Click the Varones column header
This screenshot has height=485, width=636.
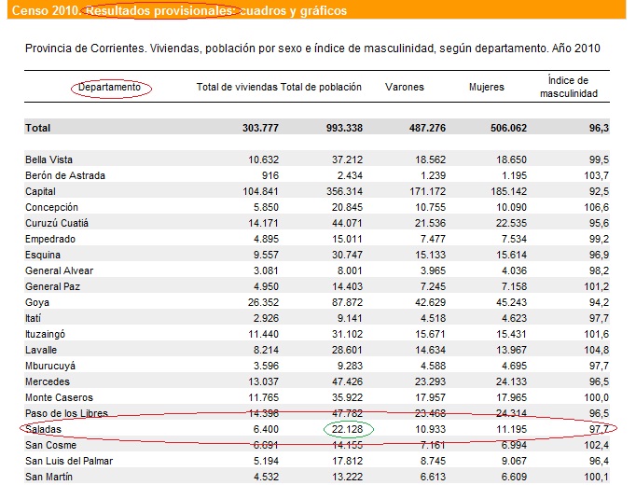point(404,88)
